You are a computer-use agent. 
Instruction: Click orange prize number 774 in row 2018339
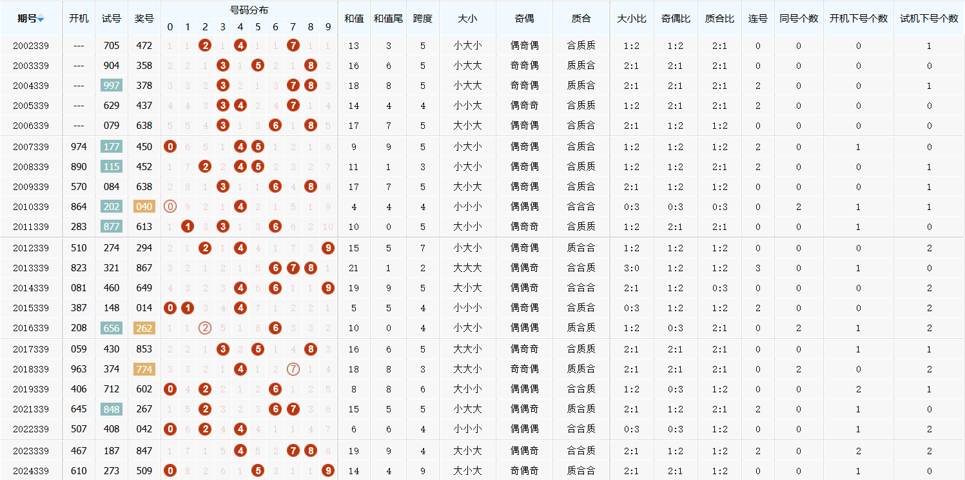click(144, 369)
